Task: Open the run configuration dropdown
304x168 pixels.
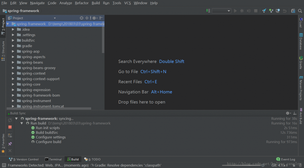Action: click(221, 11)
